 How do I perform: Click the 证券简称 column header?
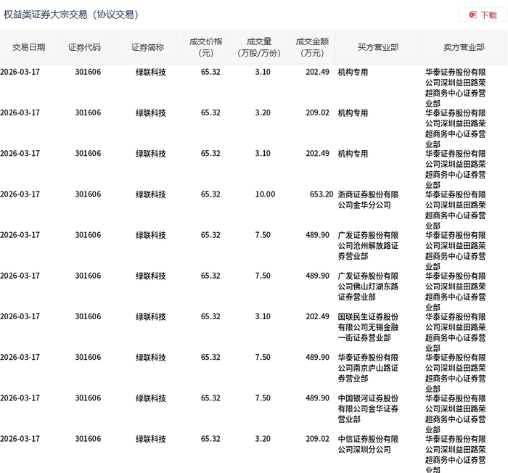pos(147,47)
